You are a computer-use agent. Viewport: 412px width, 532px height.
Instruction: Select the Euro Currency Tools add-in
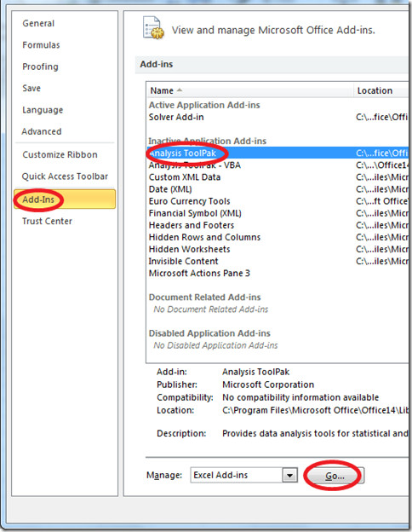[278, 201]
